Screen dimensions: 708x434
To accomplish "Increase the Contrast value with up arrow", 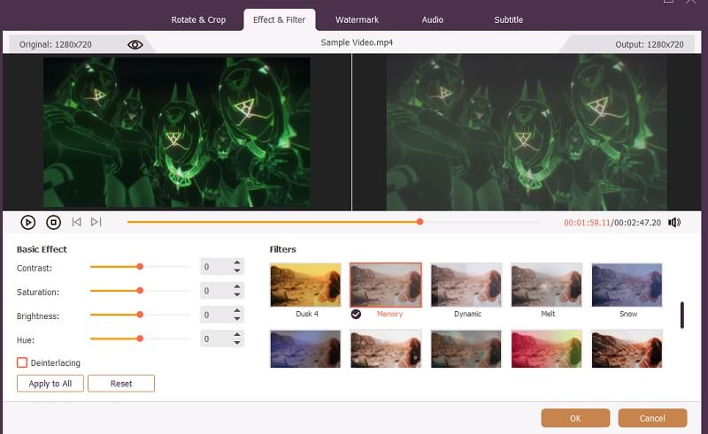I will pos(237,263).
